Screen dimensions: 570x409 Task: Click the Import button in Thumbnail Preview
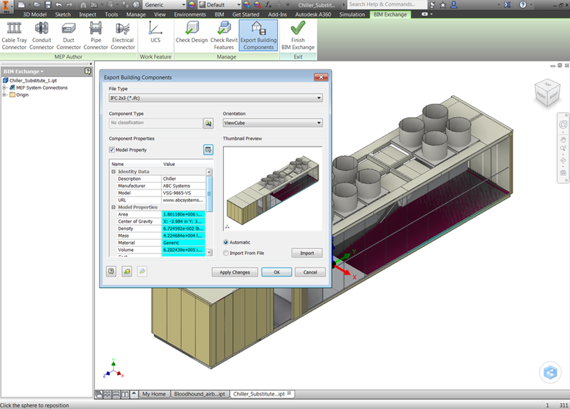[x=307, y=253]
